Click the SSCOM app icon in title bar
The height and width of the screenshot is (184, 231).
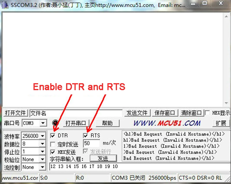click(x=5, y=5)
